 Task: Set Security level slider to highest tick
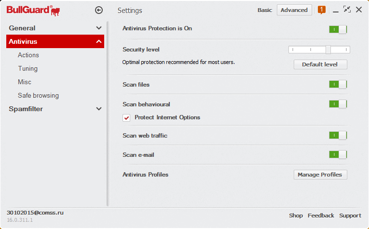tap(346, 50)
